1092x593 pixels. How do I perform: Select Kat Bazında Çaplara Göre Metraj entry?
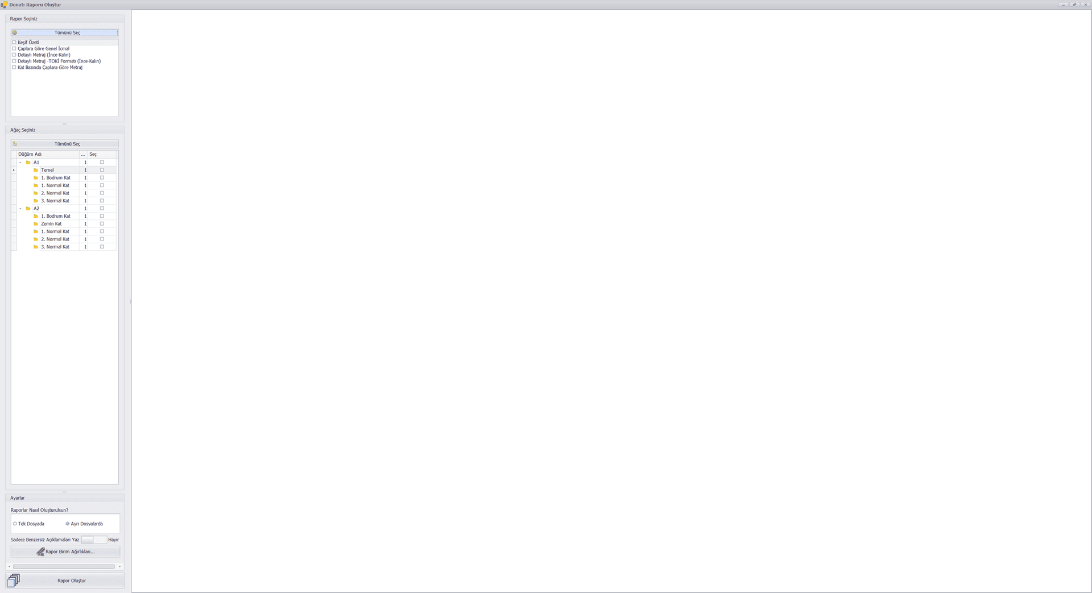pos(50,67)
